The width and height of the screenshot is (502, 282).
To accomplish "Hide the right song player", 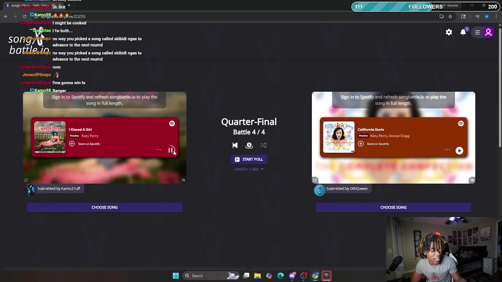I will [x=472, y=181].
